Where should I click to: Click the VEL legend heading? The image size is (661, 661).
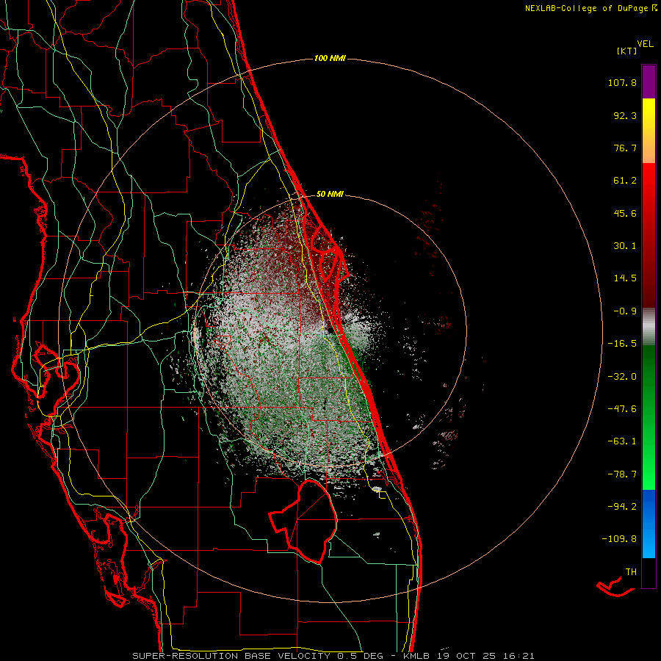pos(645,44)
